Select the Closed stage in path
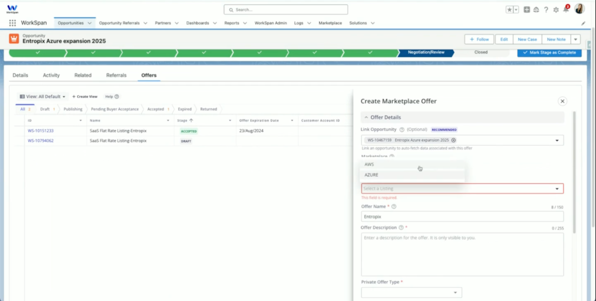 481,52
